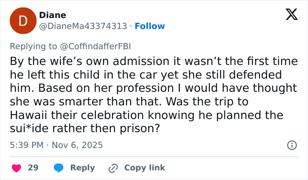Follow Diane's account
The image size is (308, 180).
click(x=150, y=26)
